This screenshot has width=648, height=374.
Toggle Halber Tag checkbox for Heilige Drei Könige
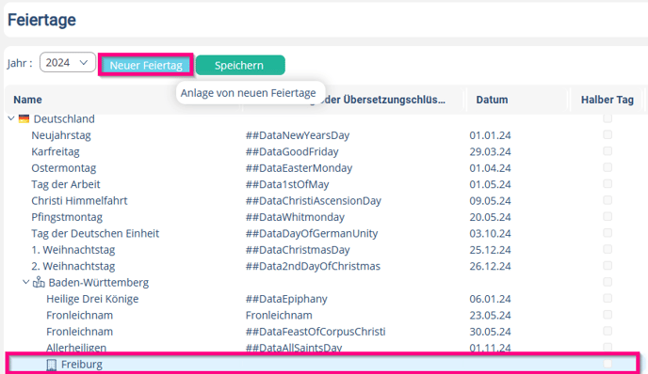pyautogui.click(x=607, y=298)
